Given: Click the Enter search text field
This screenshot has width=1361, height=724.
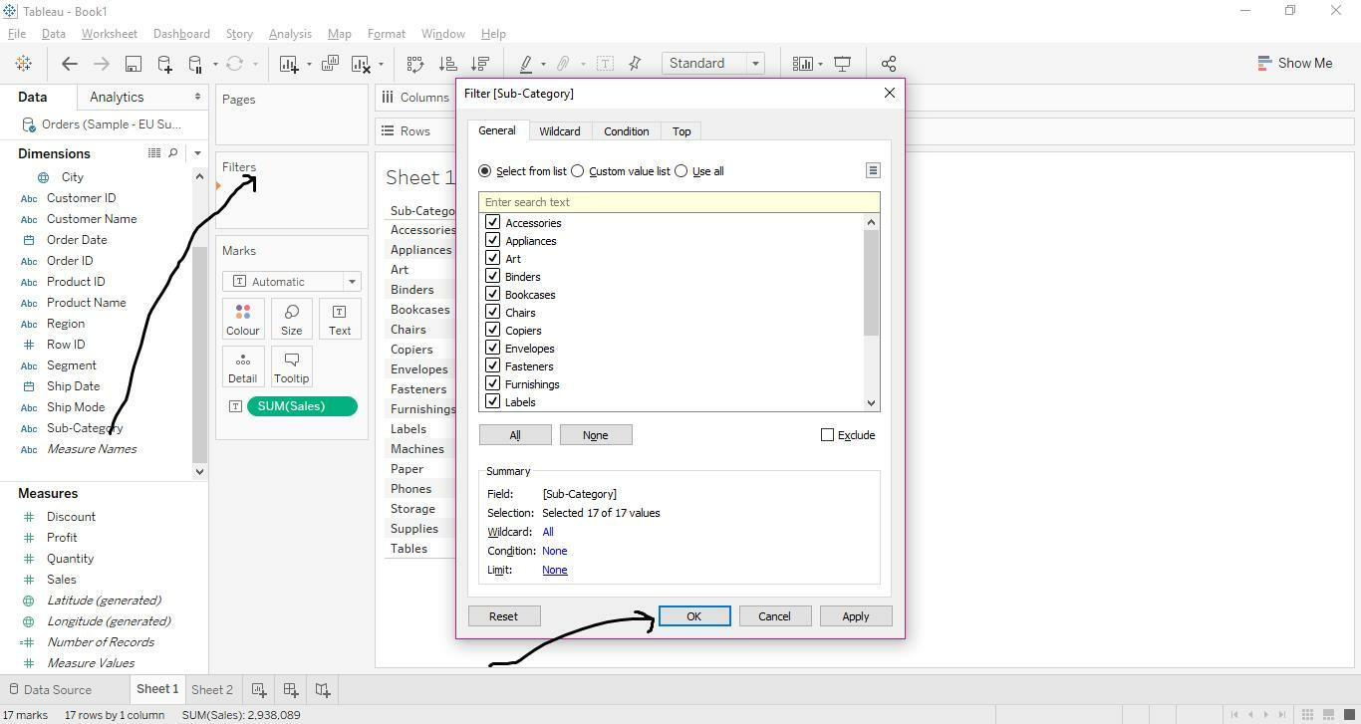Looking at the screenshot, I should coord(680,202).
